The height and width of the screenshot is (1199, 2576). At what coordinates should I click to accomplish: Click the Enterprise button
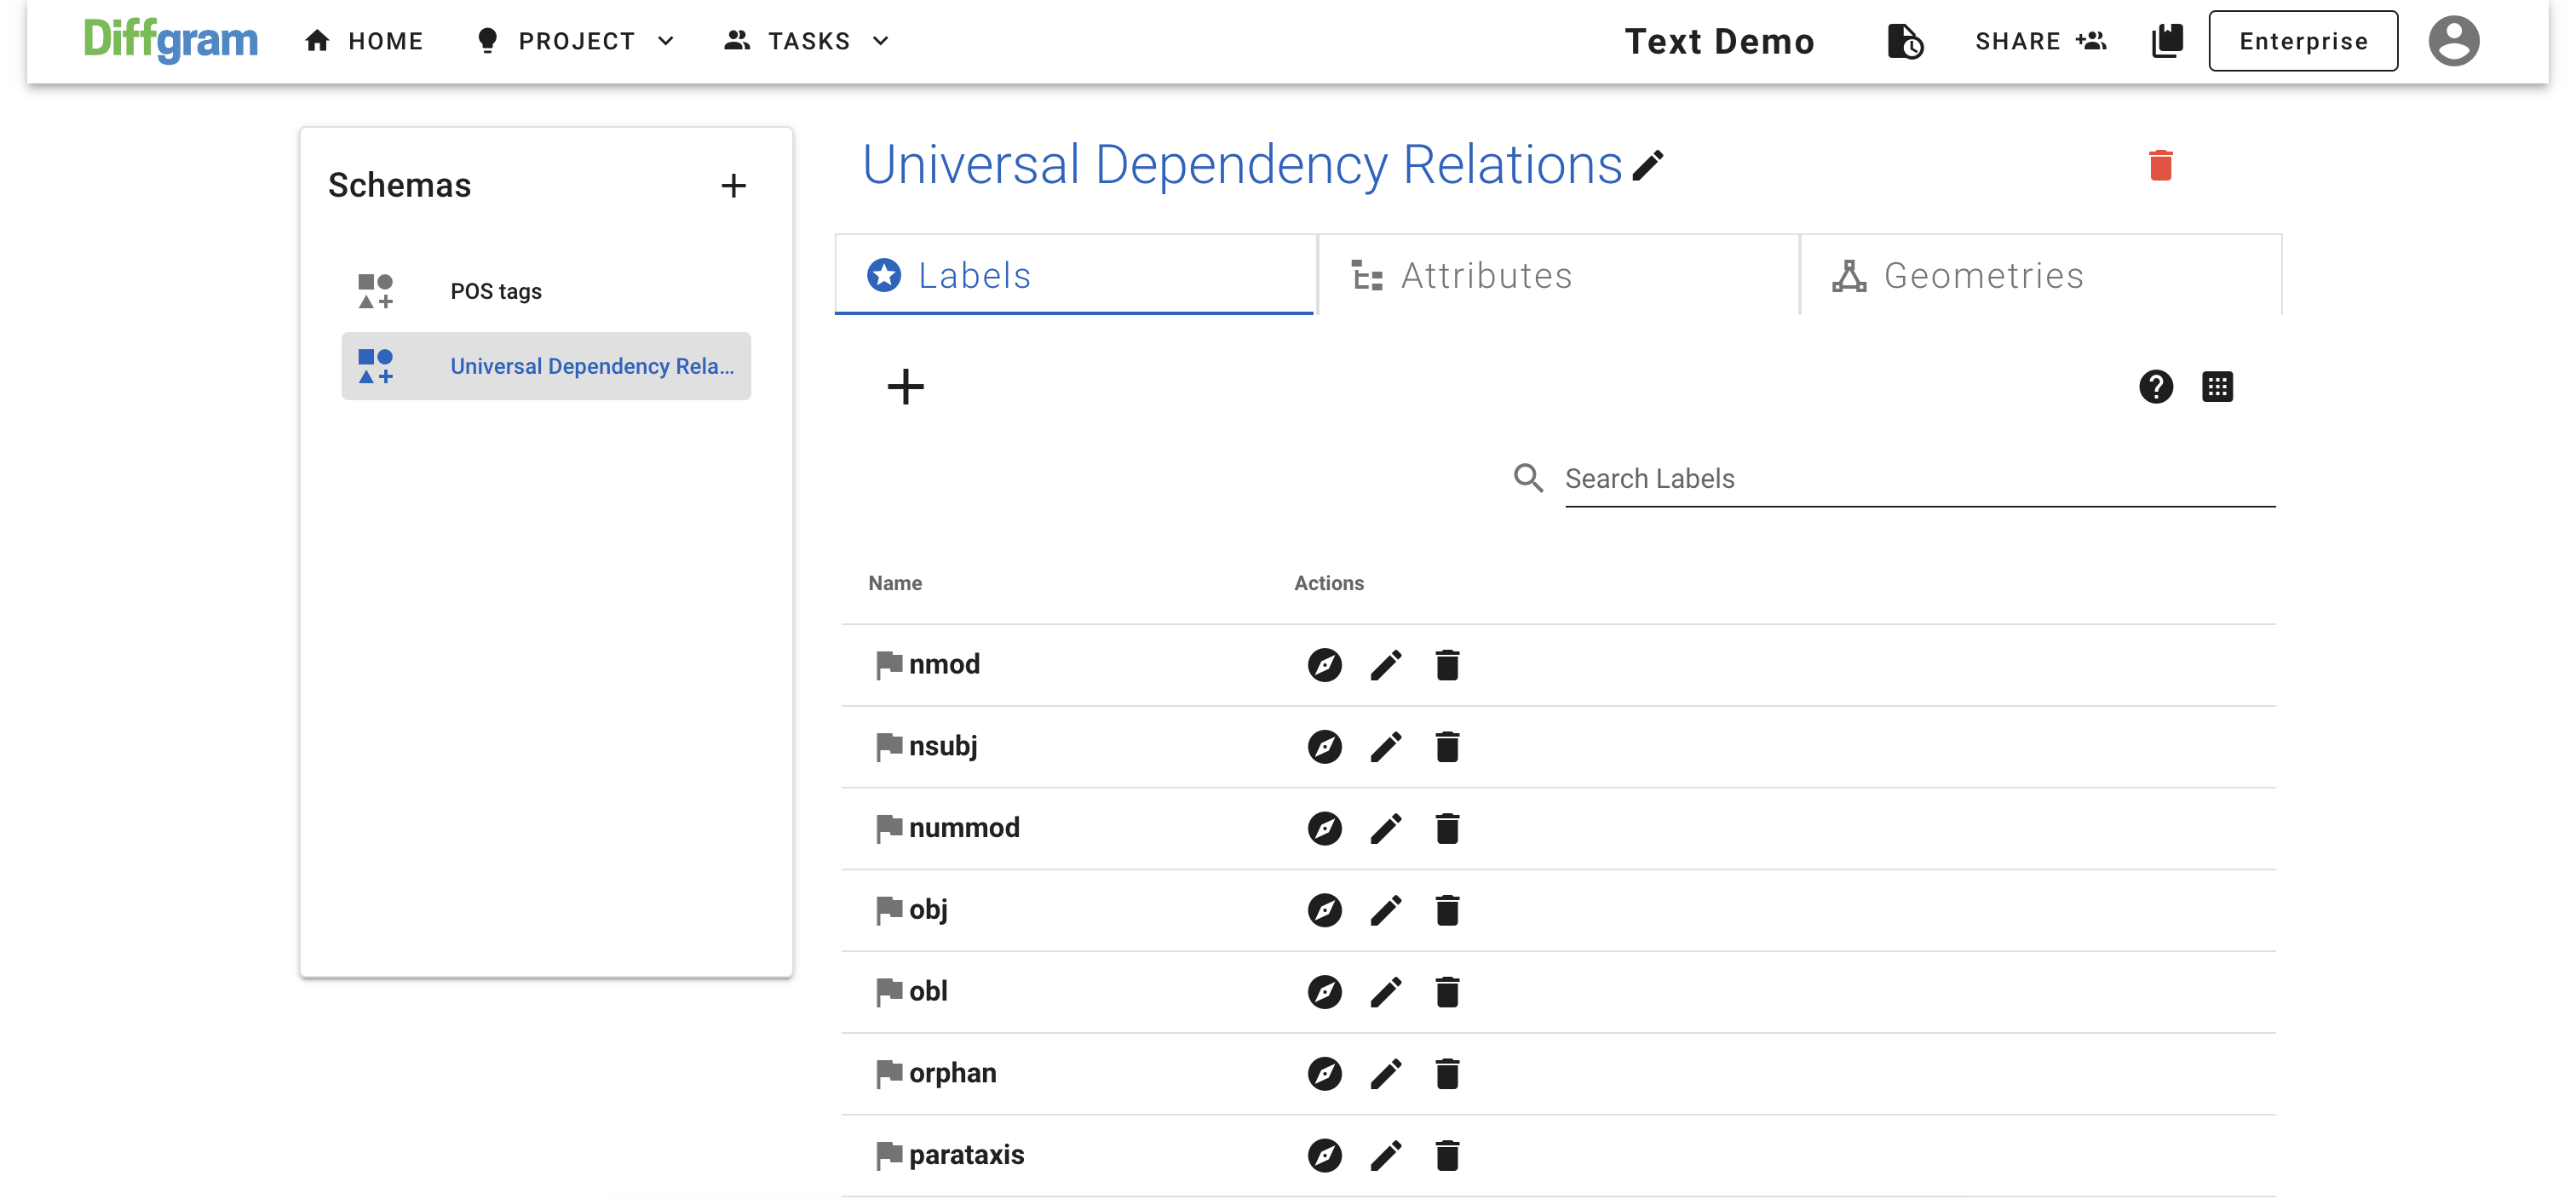(x=2302, y=41)
